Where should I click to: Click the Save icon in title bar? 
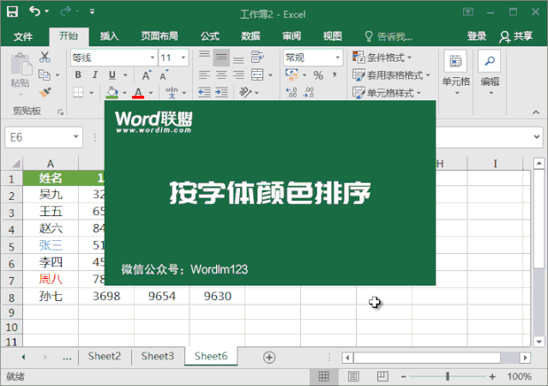13,12
